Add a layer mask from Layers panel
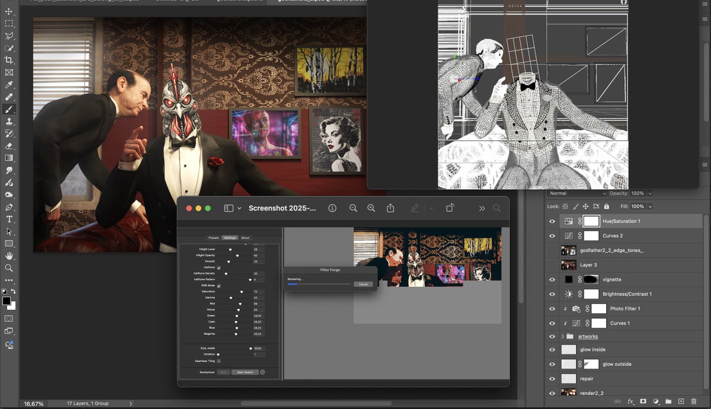This screenshot has height=409, width=711. (643, 401)
